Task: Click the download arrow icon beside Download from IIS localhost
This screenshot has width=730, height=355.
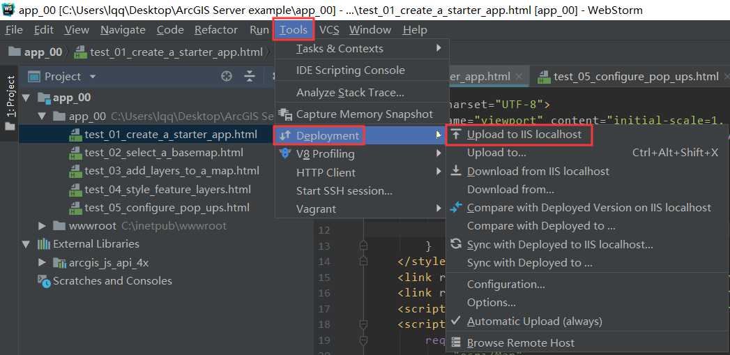Action: [x=457, y=171]
